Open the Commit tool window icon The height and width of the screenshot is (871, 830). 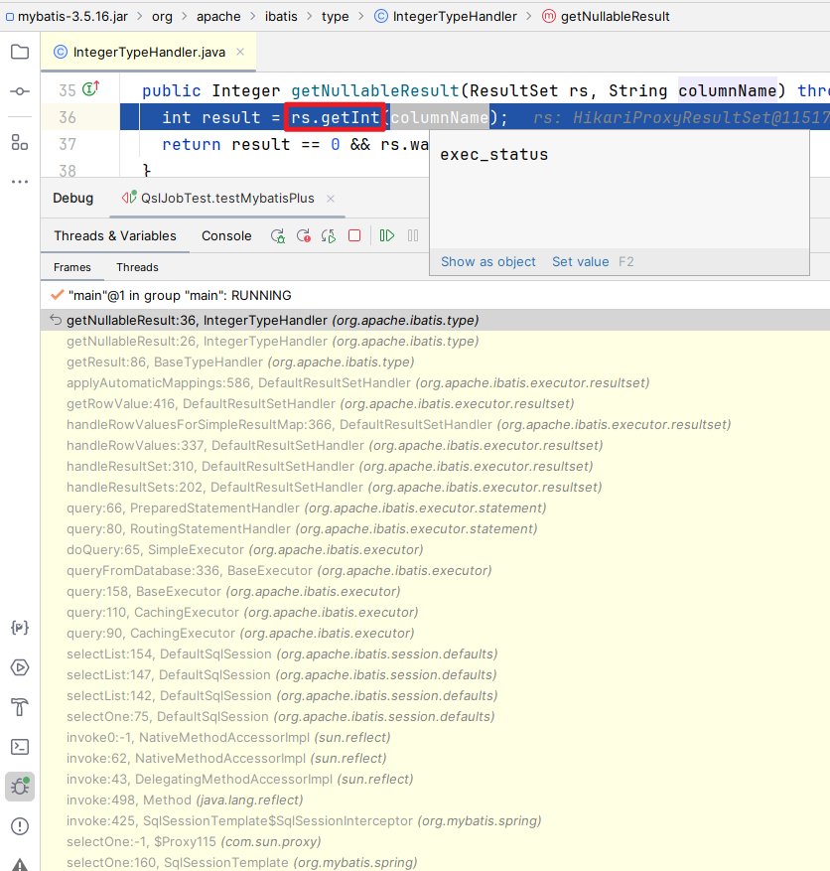[20, 91]
